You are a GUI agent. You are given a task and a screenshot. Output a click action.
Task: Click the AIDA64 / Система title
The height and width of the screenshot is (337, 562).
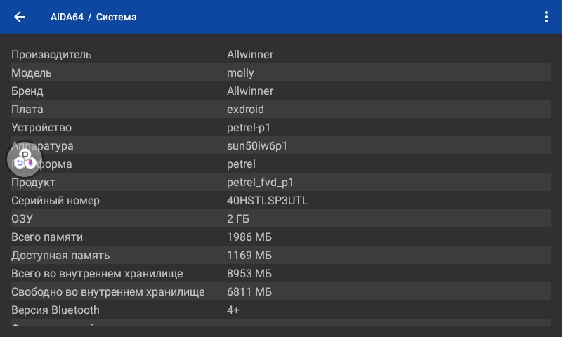(93, 17)
